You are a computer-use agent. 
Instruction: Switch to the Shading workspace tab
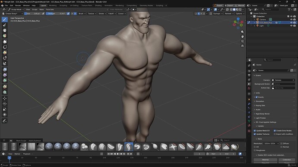coord(98,6)
